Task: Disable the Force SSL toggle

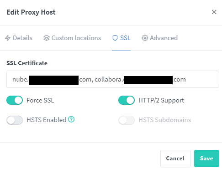Action: pos(15,100)
